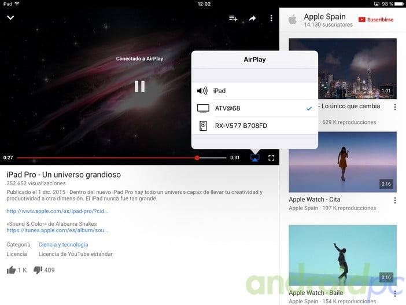
Task: Open options for Lo único que cambia video
Action: pyautogui.click(x=395, y=107)
